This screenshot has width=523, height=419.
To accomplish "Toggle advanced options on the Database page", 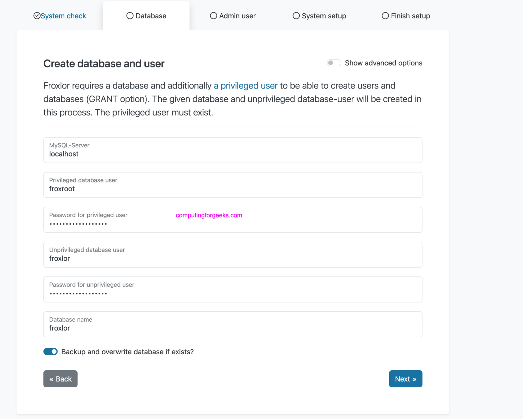I will click(334, 63).
